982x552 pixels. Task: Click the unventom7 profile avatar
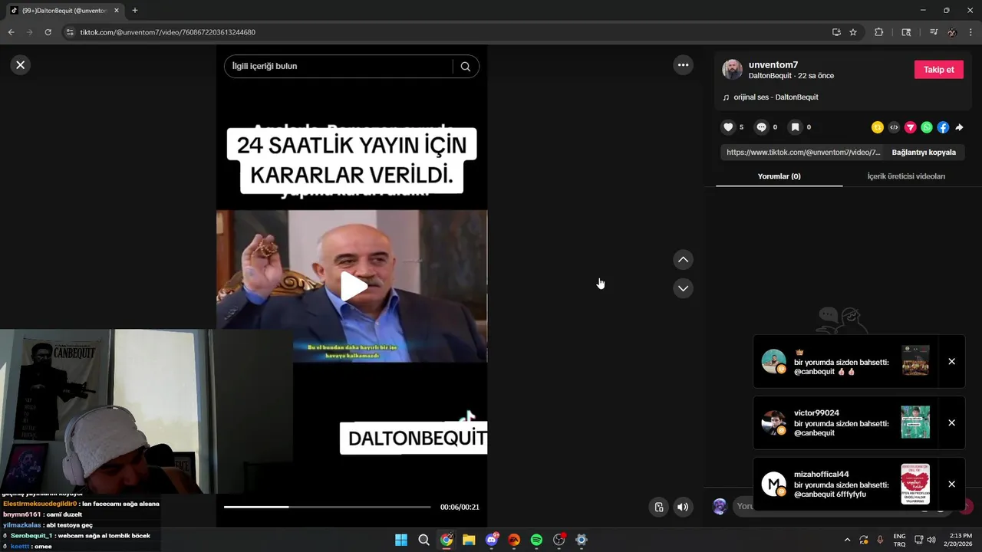point(732,70)
